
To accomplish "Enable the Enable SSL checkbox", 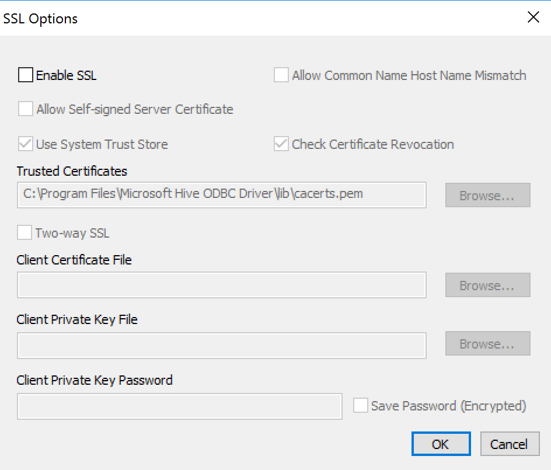I will click(x=26, y=75).
